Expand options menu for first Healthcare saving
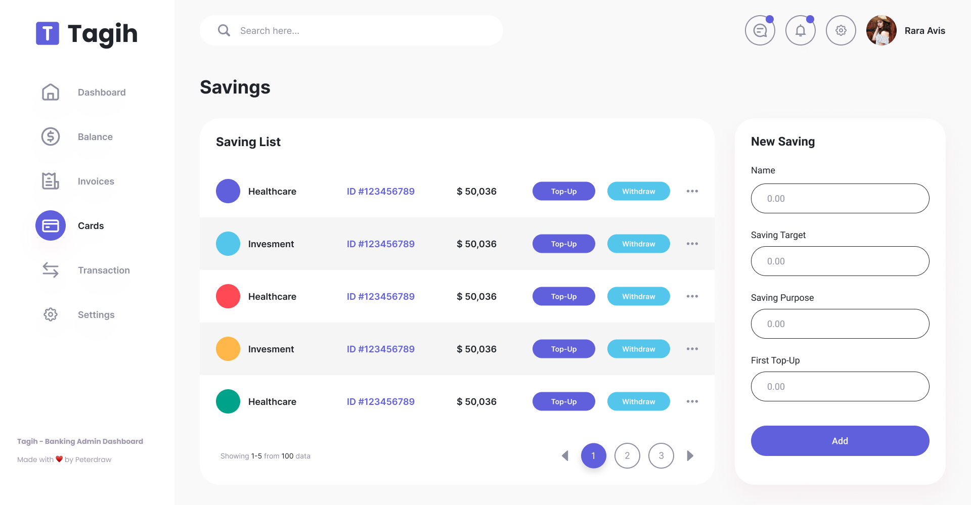This screenshot has width=971, height=505. click(692, 191)
